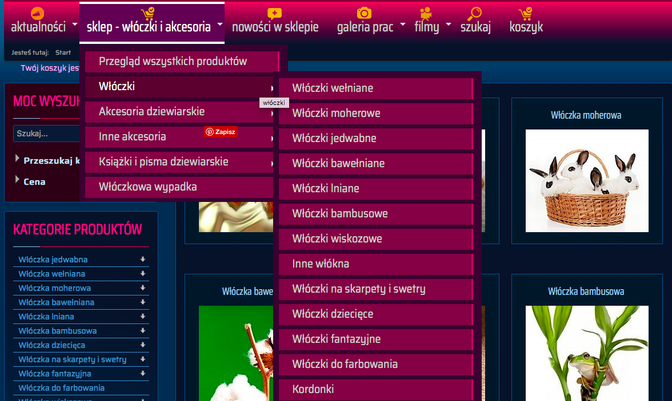Select Przegląd wszystkich produktów menu item
672x401 pixels.
[x=182, y=61]
